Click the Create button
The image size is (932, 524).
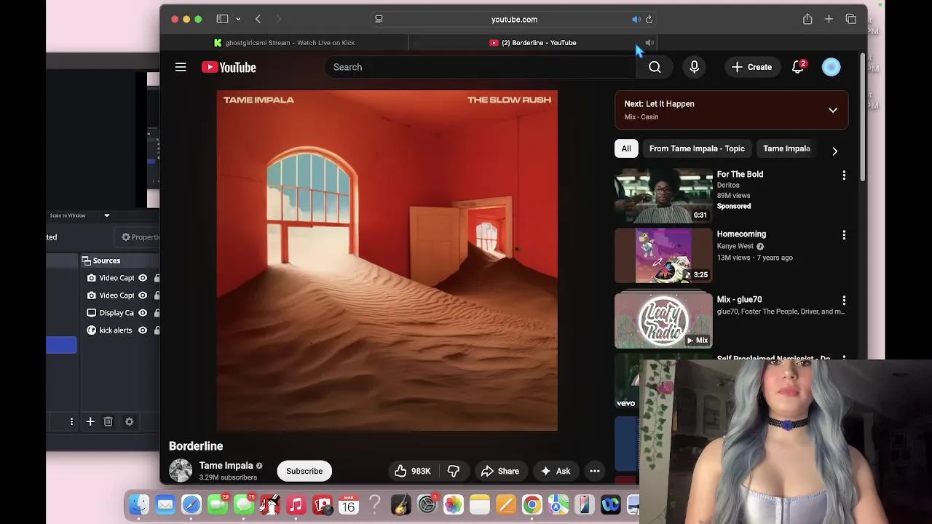click(751, 67)
